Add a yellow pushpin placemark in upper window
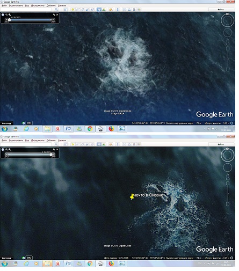Screen dimensions: 239x271 73,10
